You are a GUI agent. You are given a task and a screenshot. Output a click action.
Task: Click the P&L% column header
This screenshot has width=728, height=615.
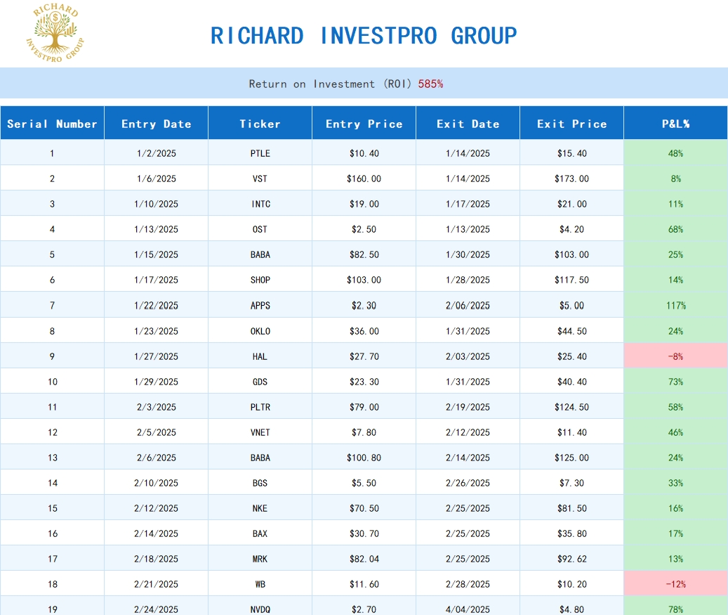675,123
